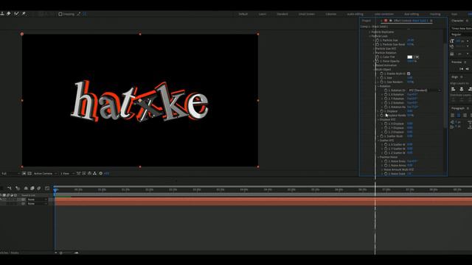Collapse the Multi-Object group

coord(374,69)
